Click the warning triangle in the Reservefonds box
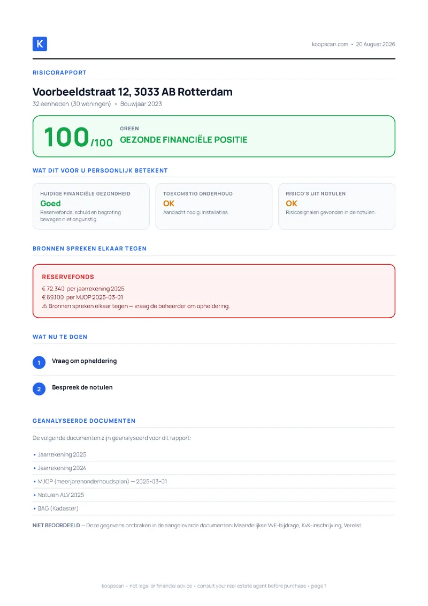This screenshot has height=606, width=428. tap(45, 306)
